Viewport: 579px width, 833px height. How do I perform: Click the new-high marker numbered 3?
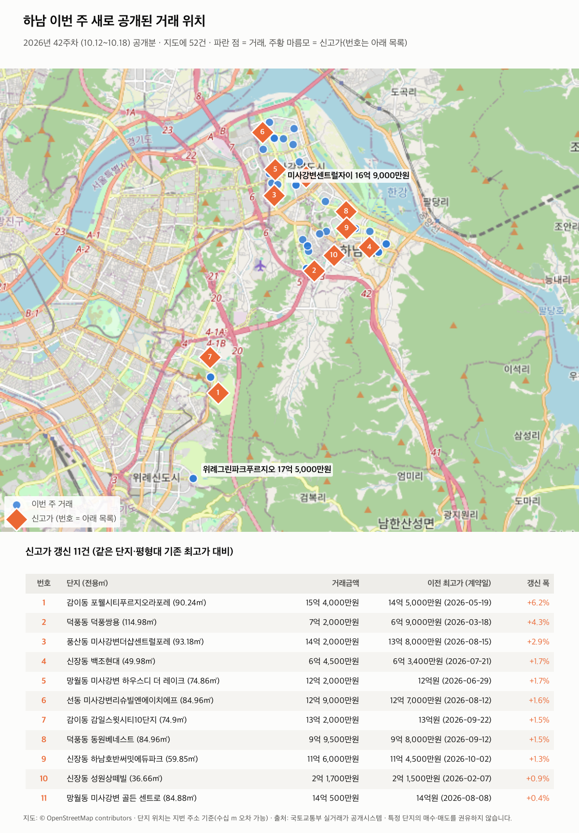[274, 195]
